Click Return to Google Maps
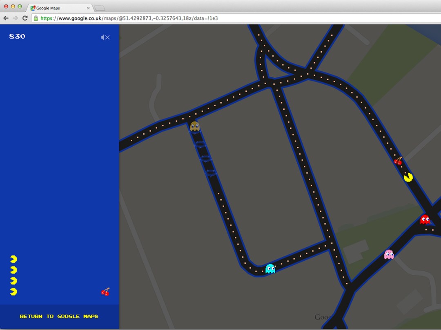441x330 pixels. click(x=59, y=316)
